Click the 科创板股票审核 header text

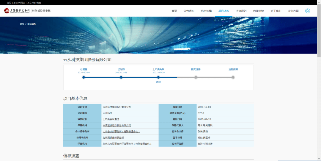(x=41, y=11)
